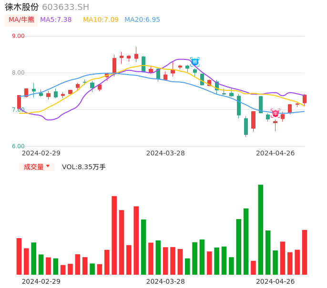
Task: Click the rightmost red volume bar
Action: click(x=305, y=252)
